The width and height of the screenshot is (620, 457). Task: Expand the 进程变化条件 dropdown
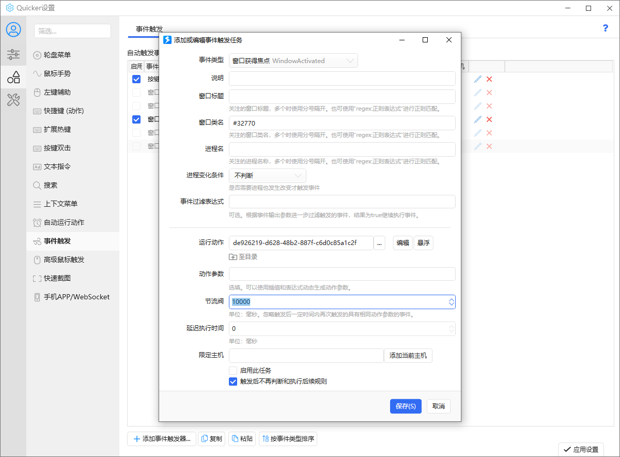coord(268,176)
